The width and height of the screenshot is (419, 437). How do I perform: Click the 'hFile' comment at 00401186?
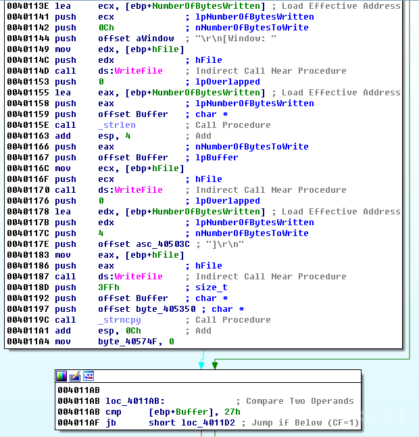(x=209, y=266)
